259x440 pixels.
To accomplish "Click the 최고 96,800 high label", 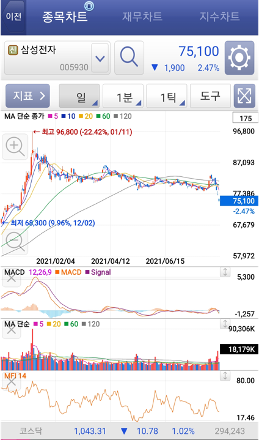I will 82,132.
